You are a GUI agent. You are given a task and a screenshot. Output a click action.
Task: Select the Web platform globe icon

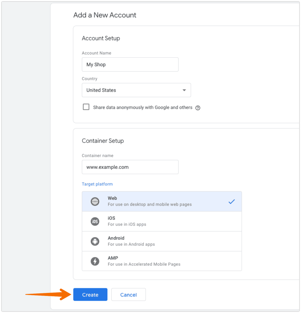[95, 201]
